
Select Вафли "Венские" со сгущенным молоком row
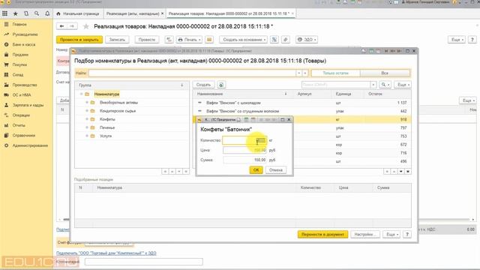[301, 111]
